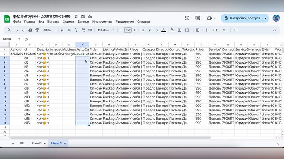Open the more toolbar options menu
284x159 pixels.
click(235, 30)
